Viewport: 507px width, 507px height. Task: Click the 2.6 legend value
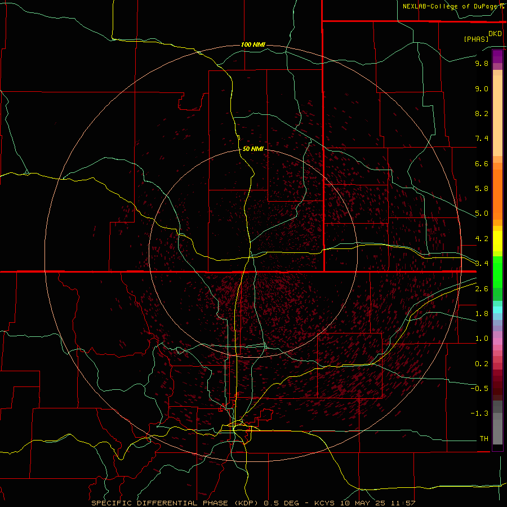pyautogui.click(x=482, y=289)
